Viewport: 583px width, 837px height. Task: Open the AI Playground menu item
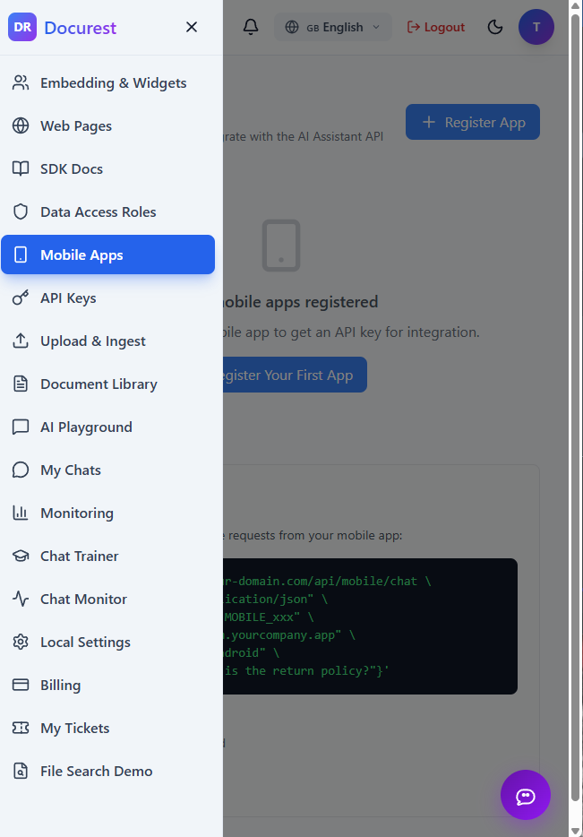(86, 427)
